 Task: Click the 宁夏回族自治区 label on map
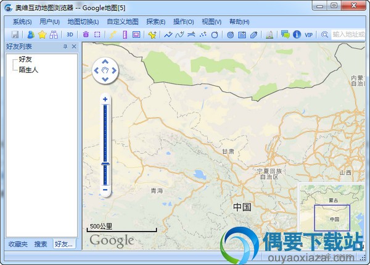click(x=269, y=174)
